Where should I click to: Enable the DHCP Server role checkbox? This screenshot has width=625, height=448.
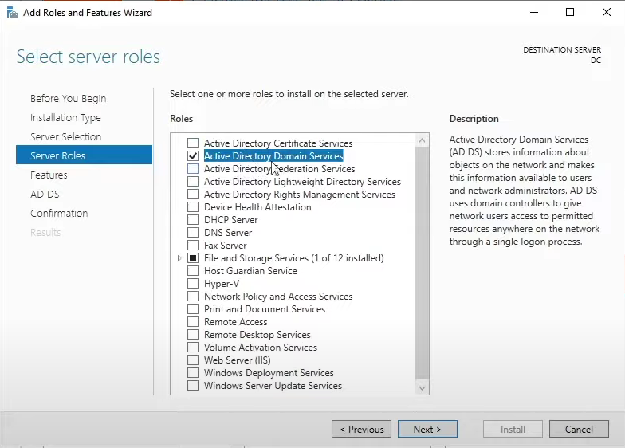tap(193, 220)
